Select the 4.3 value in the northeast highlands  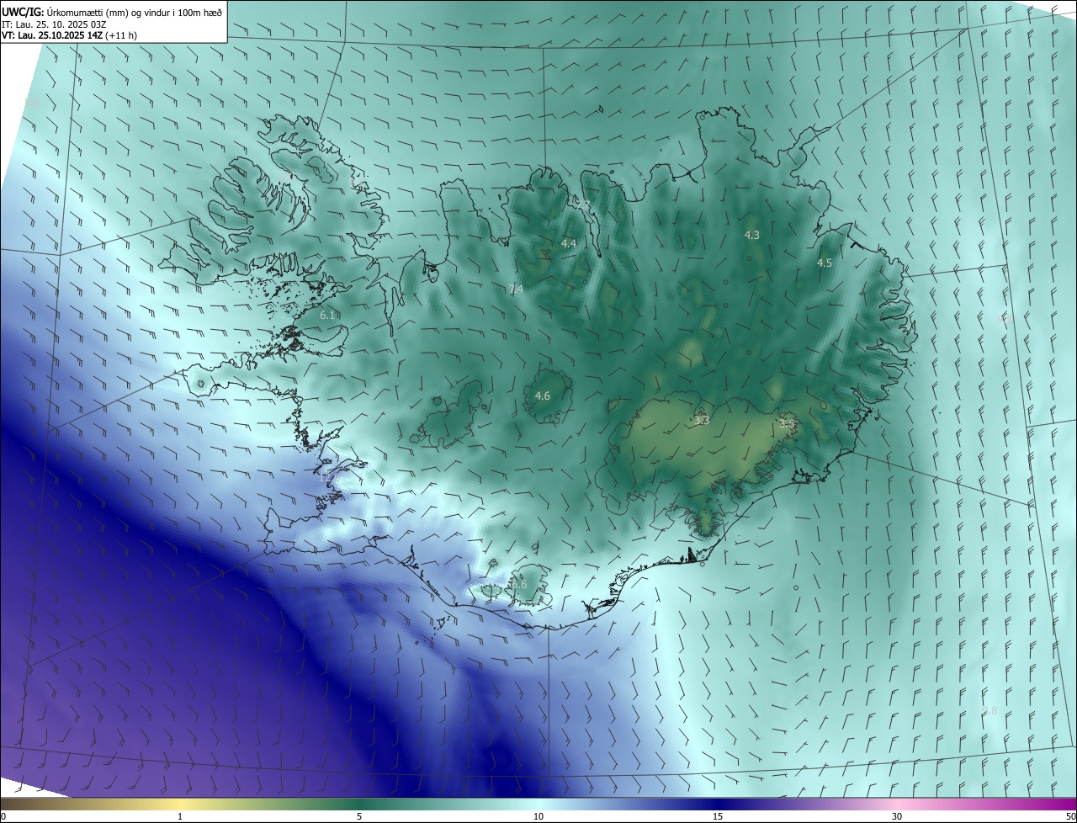(752, 235)
